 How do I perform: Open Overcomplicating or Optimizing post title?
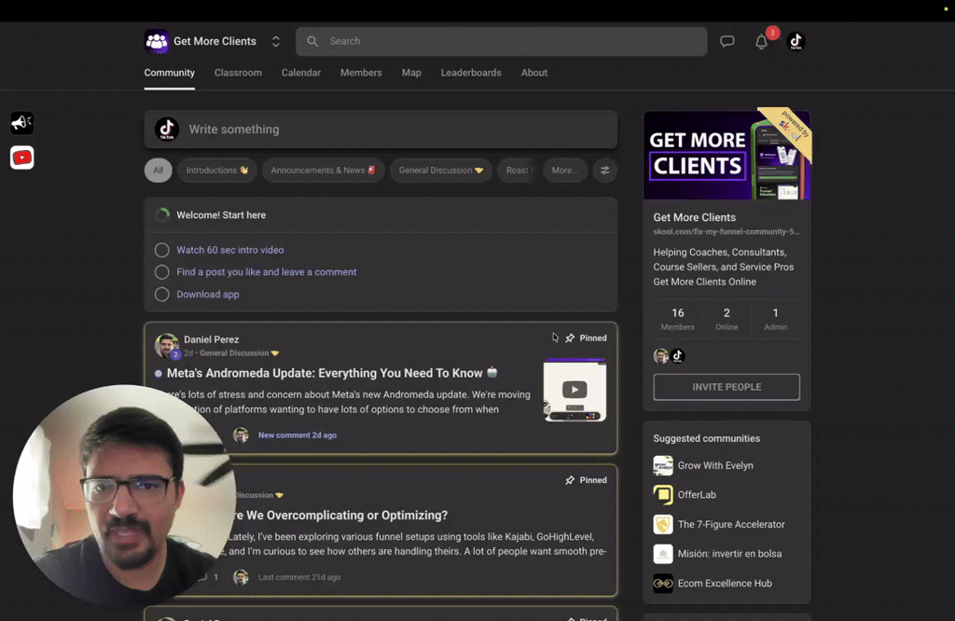pyautogui.click(x=341, y=516)
